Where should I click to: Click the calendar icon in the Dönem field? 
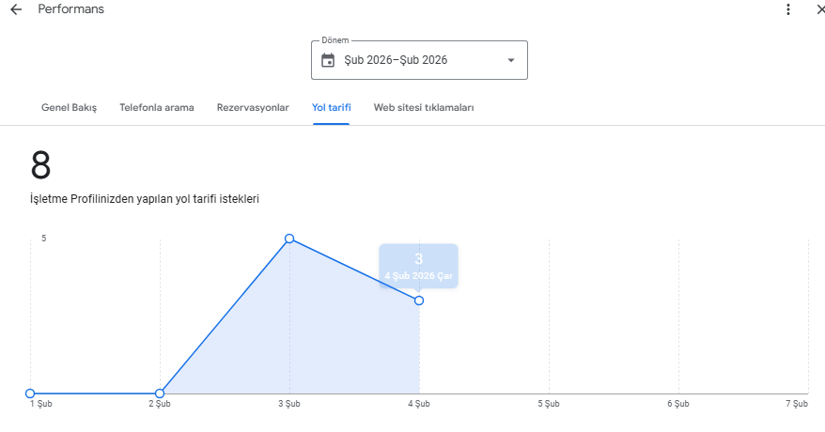point(328,60)
